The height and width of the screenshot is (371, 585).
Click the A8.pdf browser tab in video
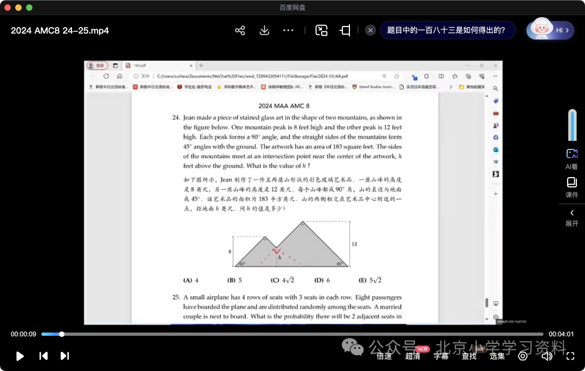tap(159, 66)
